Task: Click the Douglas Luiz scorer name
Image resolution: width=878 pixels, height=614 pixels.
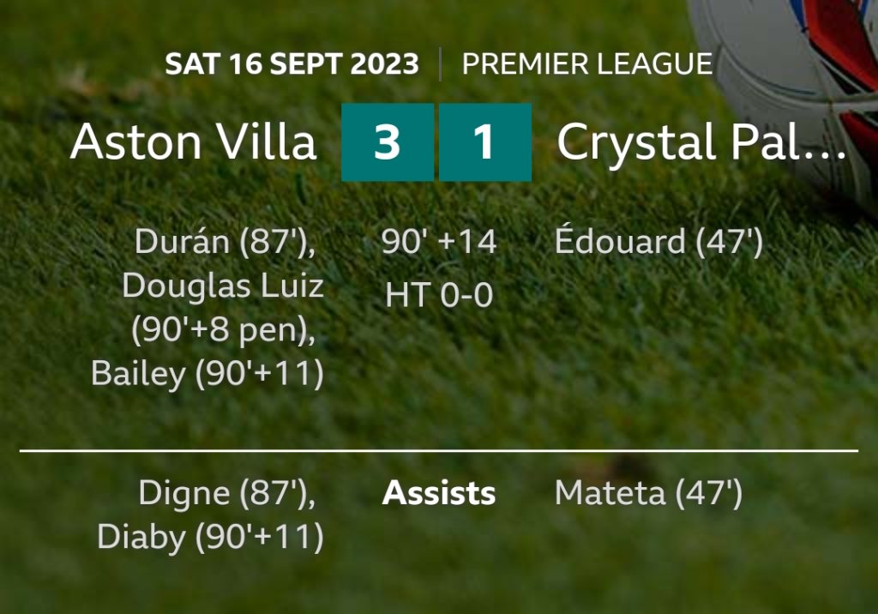Action: [x=223, y=286]
